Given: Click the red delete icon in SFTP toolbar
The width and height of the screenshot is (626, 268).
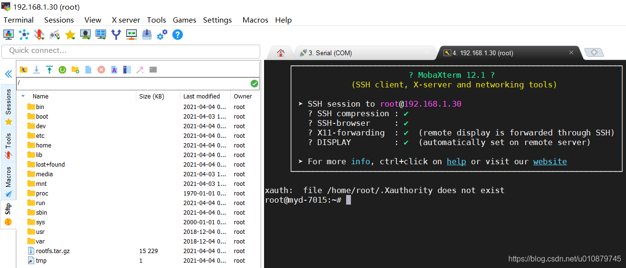Looking at the screenshot, I should tap(101, 70).
